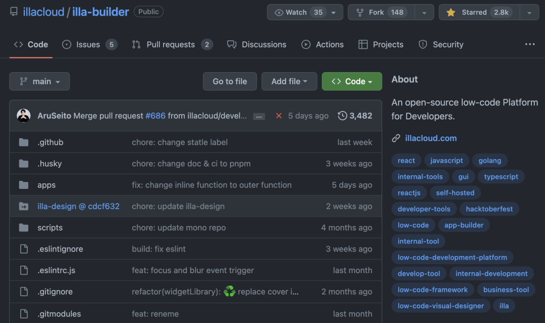Expand commit message ellipsis button
Image resolution: width=545 pixels, height=323 pixels.
pyautogui.click(x=259, y=116)
